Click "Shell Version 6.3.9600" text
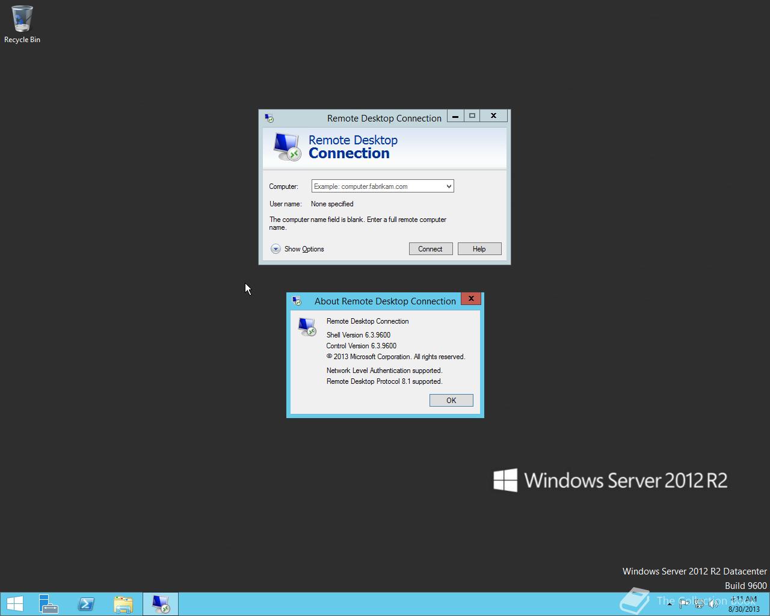Image resolution: width=770 pixels, height=616 pixels. 359,335
